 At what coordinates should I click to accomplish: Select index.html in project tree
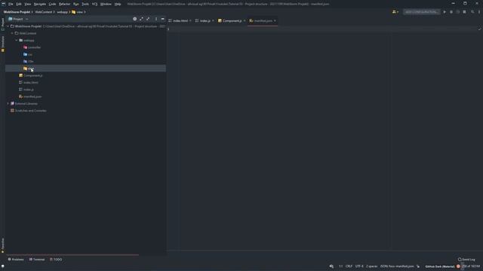coord(29,82)
